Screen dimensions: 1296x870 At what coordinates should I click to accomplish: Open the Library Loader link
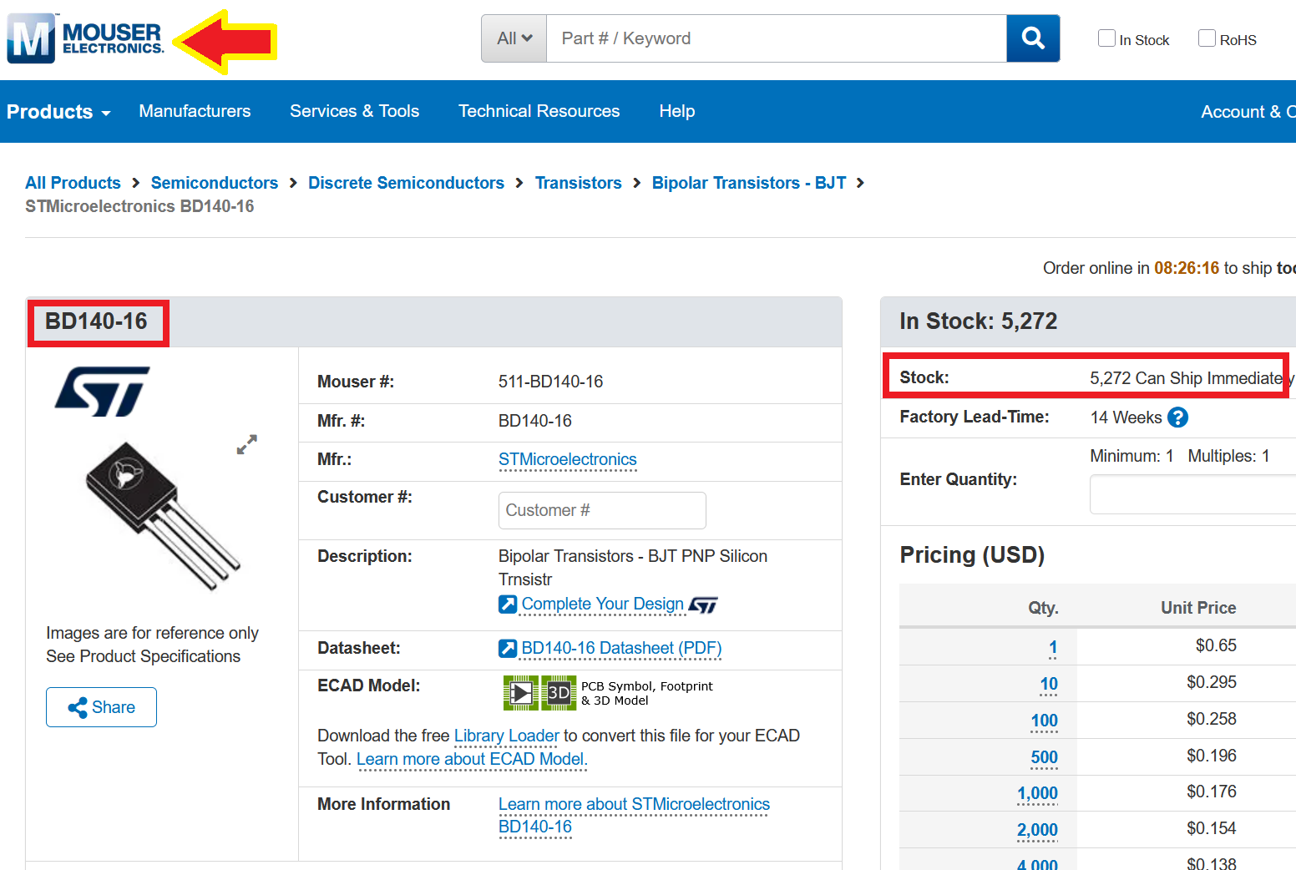click(506, 736)
